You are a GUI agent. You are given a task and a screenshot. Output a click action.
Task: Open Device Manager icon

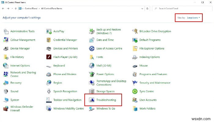point(6,48)
